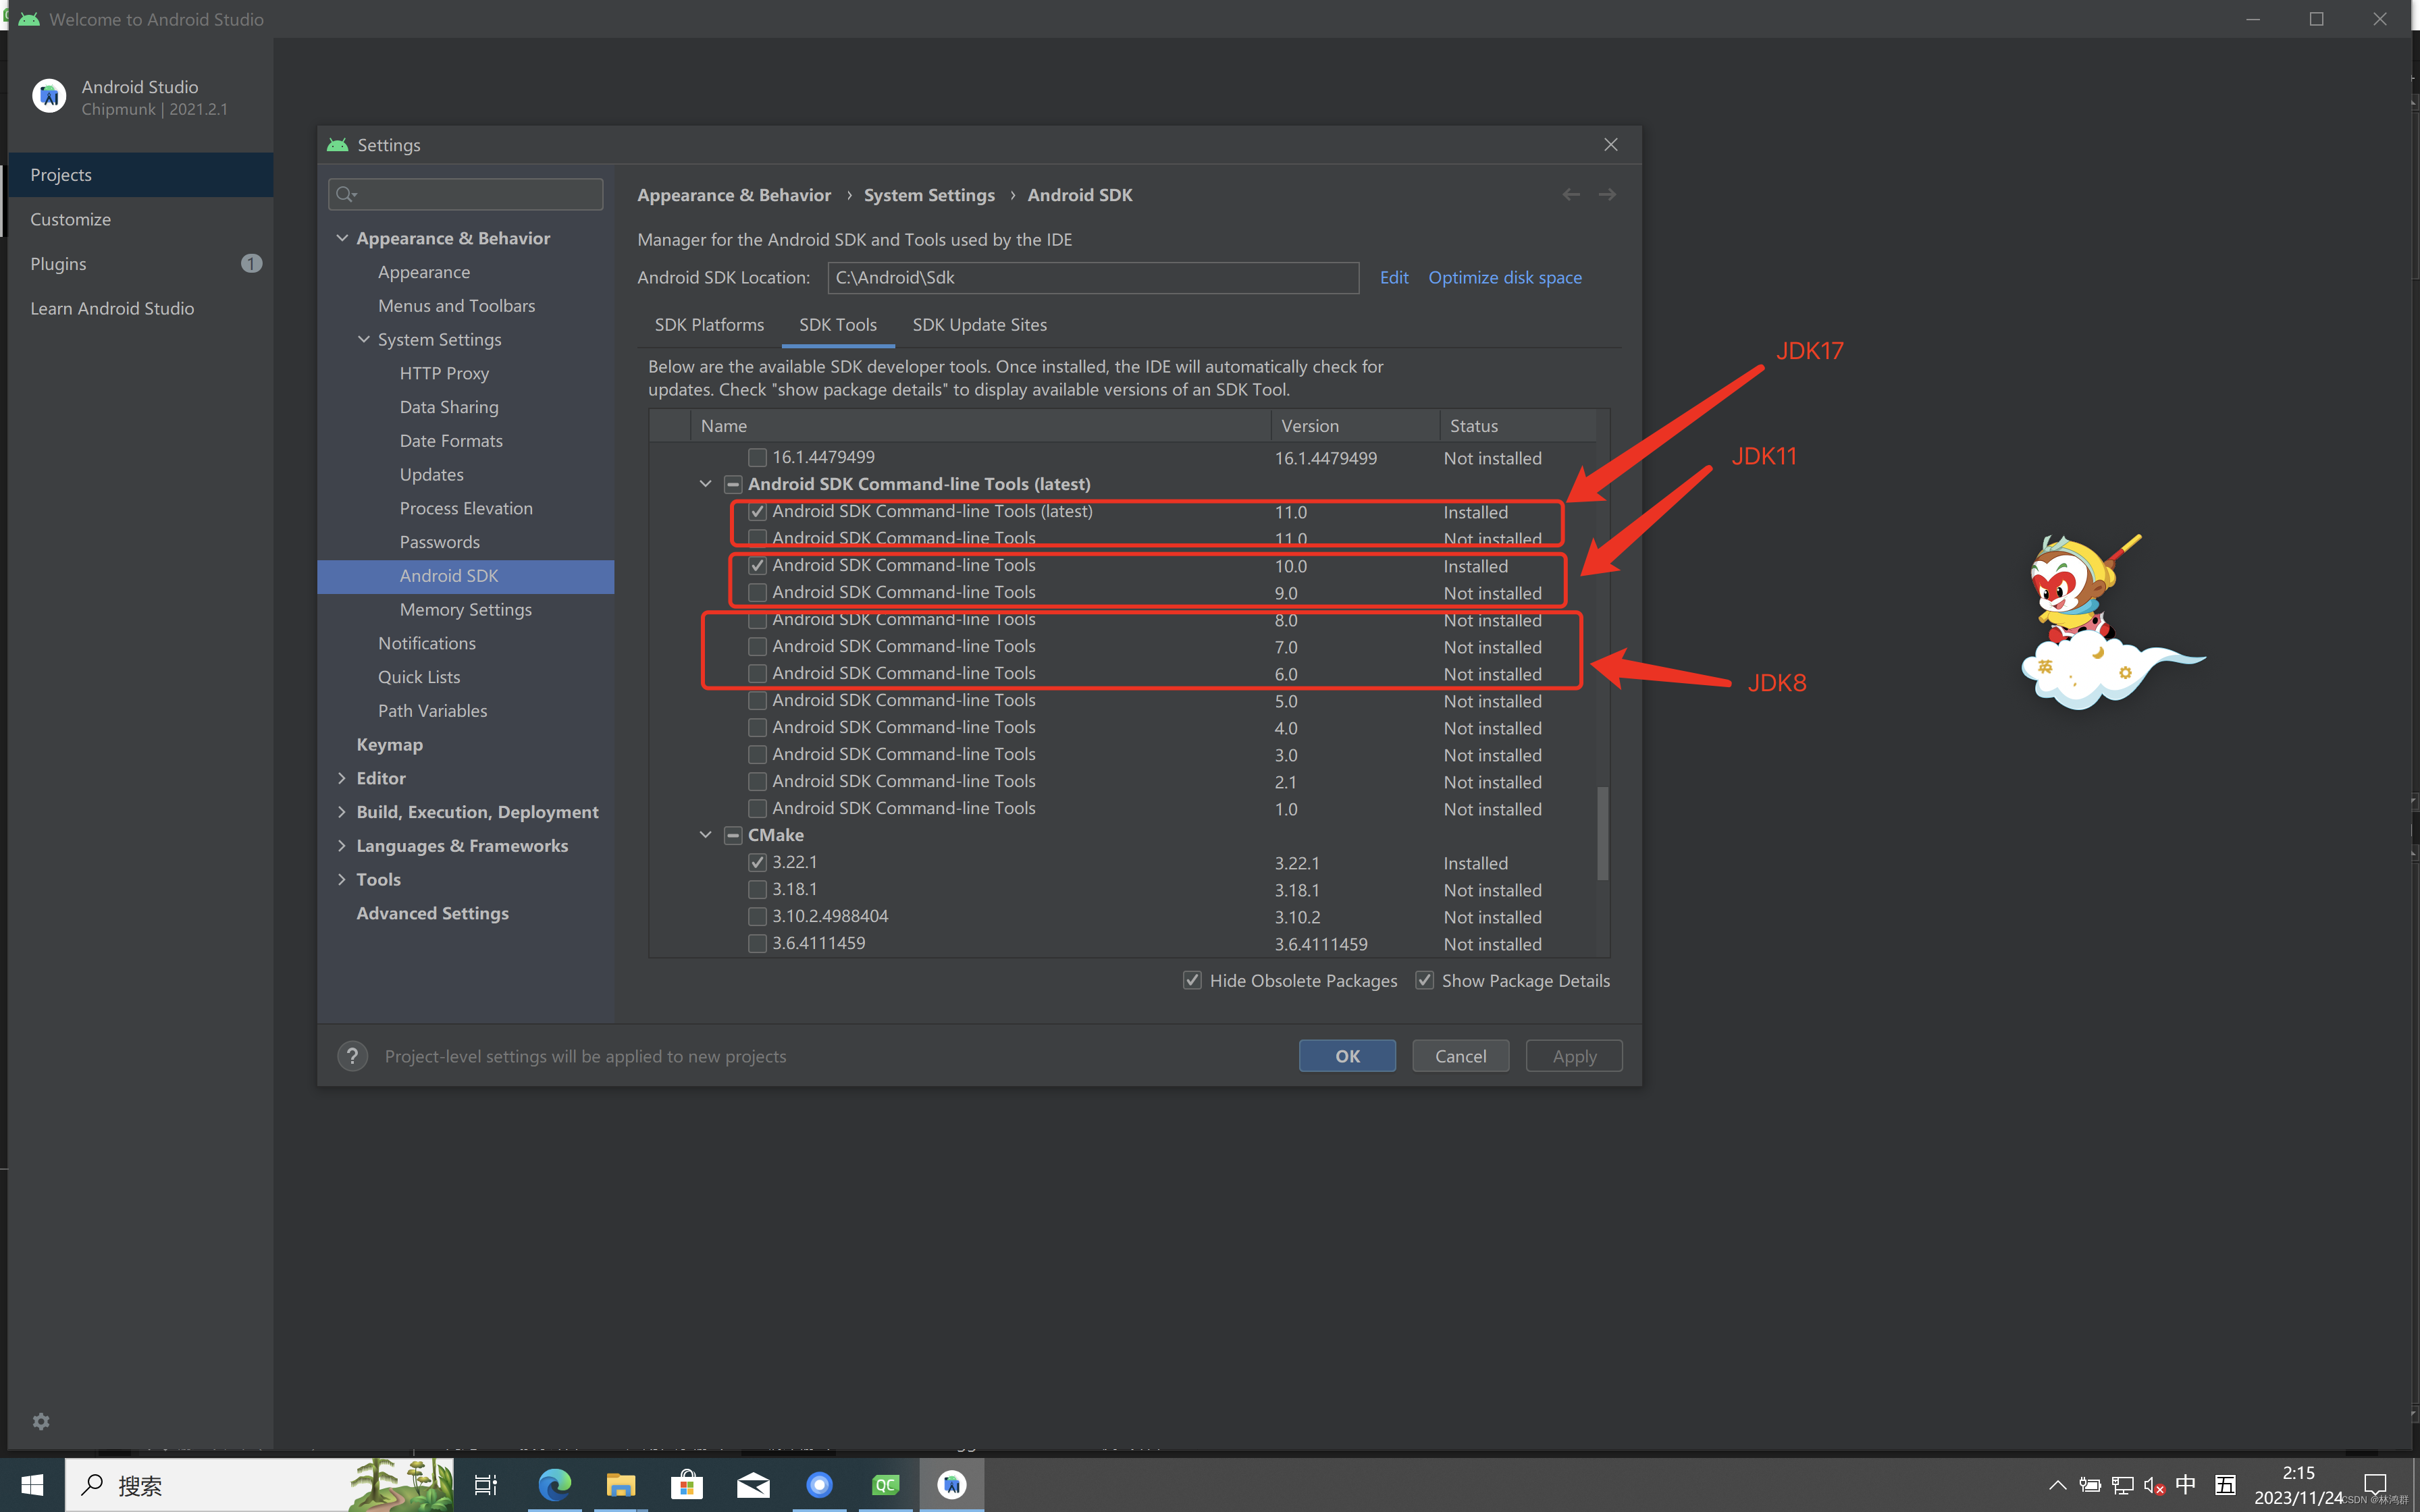Click the help question mark icon
This screenshot has width=2420, height=1512.
click(352, 1056)
